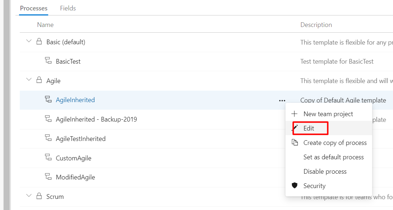Choose Create copy of process

click(335, 143)
